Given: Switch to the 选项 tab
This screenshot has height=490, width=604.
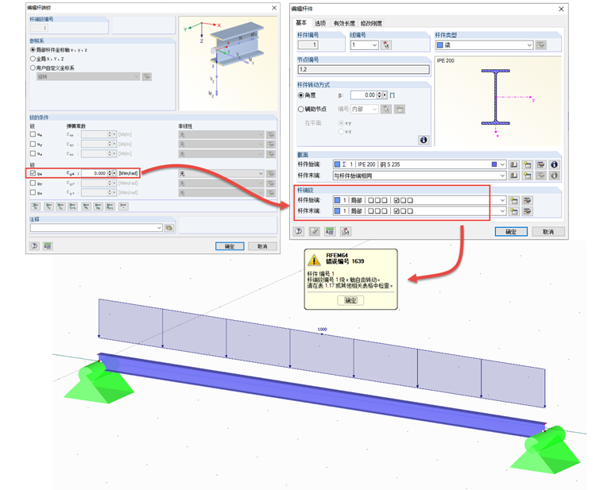Looking at the screenshot, I should (320, 24).
